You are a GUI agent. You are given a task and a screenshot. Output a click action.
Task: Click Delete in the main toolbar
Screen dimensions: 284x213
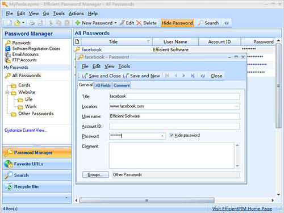coord(147,23)
